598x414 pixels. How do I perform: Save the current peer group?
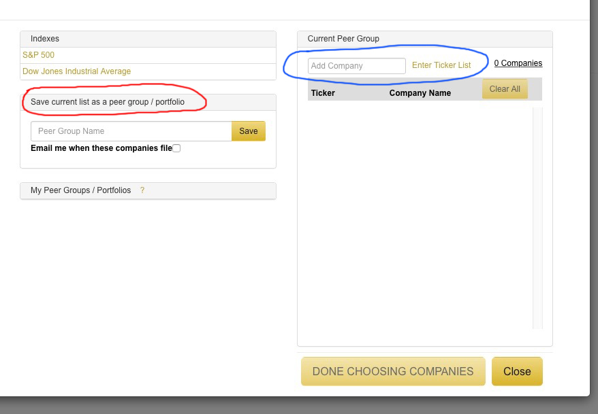tap(249, 131)
